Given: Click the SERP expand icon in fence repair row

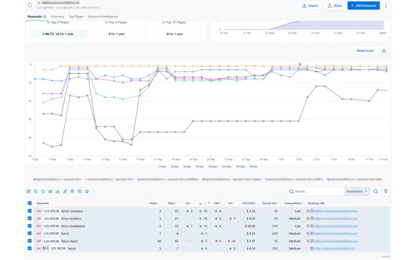Looking at the screenshot, I should (312, 241).
